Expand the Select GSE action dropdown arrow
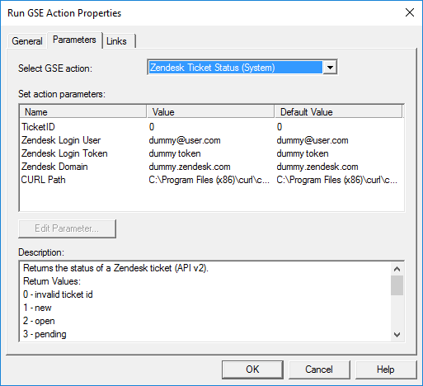The image size is (423, 386). tap(330, 68)
